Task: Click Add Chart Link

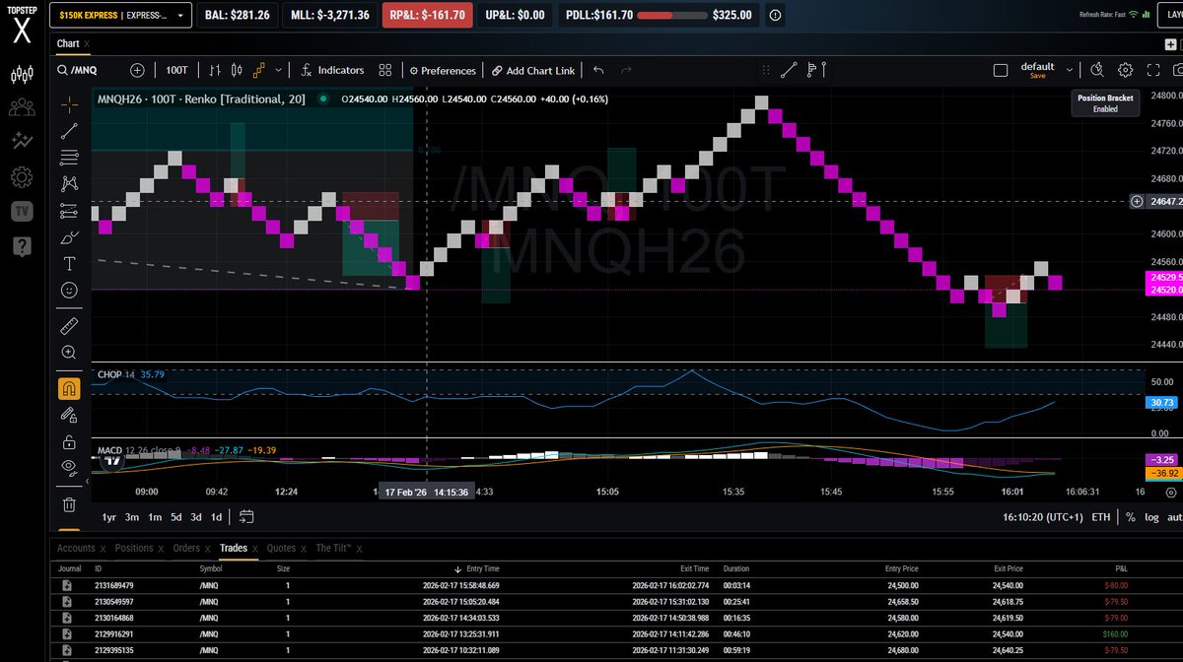Action: [x=532, y=70]
